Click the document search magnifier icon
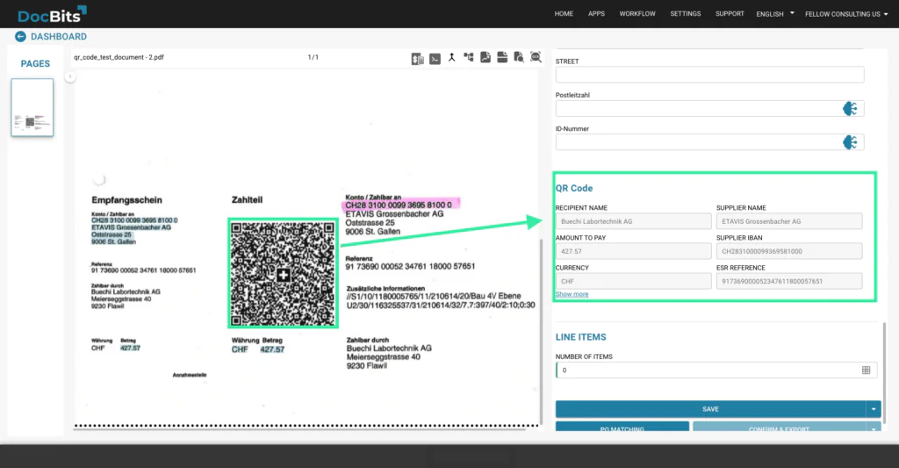Screen dimensions: 899x468 (519, 57)
